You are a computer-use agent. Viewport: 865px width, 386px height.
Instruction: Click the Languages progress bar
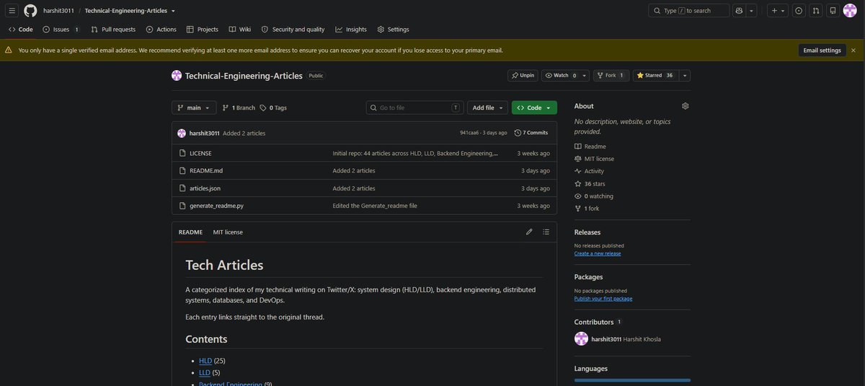click(632, 380)
